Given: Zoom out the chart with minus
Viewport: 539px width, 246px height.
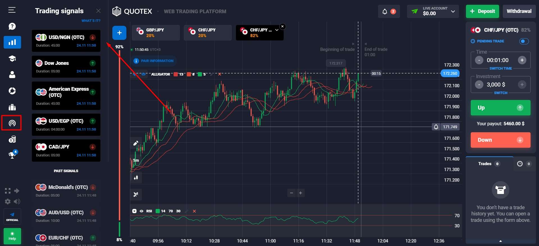Looking at the screenshot, I should point(292,193).
